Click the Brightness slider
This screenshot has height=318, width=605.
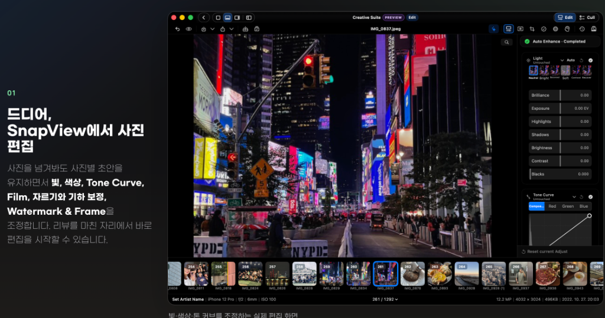(560, 147)
